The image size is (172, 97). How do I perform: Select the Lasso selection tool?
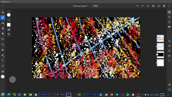(3, 44)
